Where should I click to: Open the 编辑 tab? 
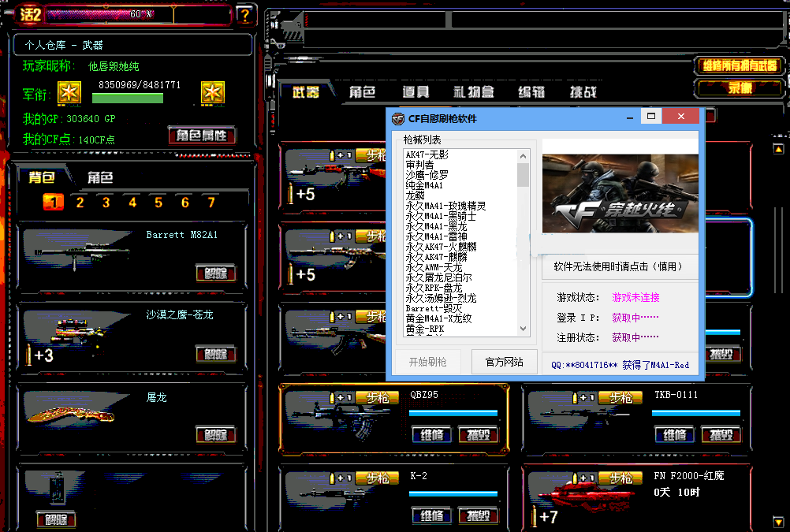(531, 92)
